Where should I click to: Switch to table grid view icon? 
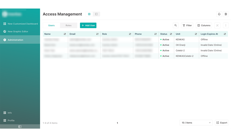click(89, 14)
